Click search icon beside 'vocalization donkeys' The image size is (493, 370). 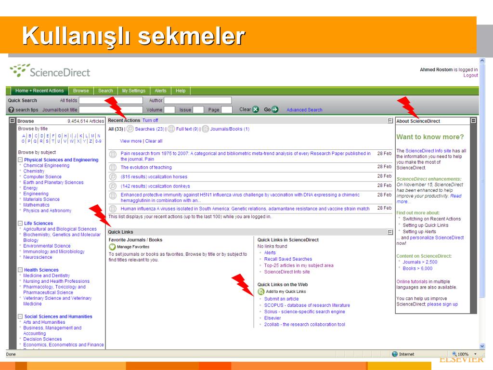(x=113, y=186)
